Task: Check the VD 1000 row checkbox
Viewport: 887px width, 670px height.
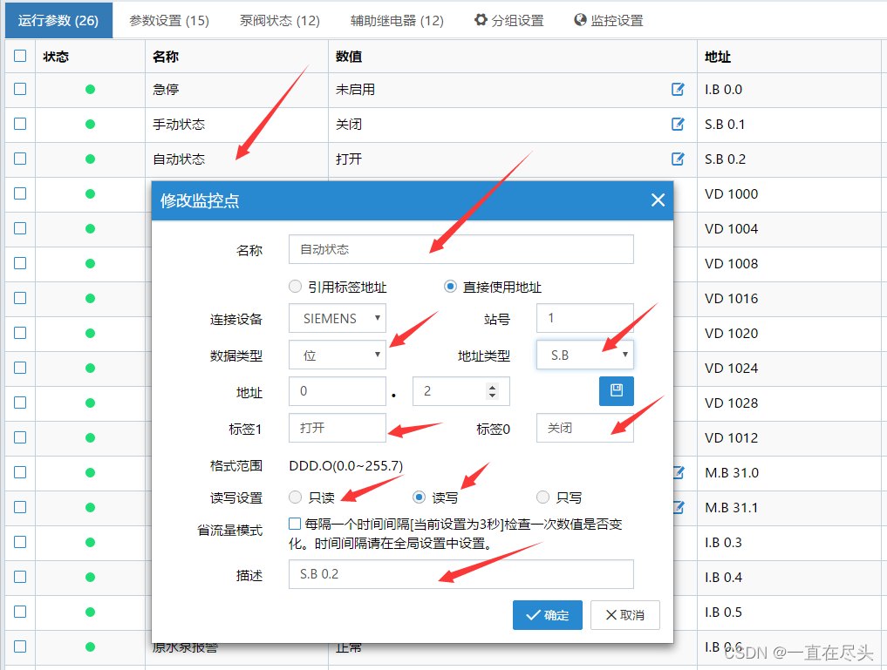Action: [x=20, y=193]
